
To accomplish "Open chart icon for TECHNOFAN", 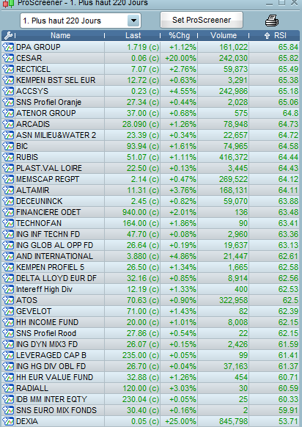I will 8,223.
